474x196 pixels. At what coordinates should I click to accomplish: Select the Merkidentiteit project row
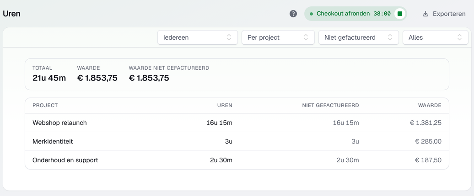coord(237,141)
